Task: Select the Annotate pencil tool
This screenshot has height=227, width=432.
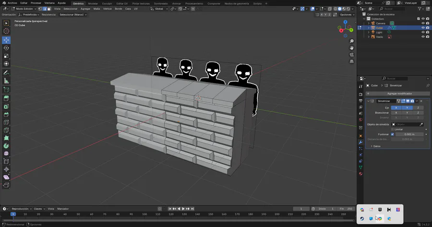Action: click(x=6, y=73)
